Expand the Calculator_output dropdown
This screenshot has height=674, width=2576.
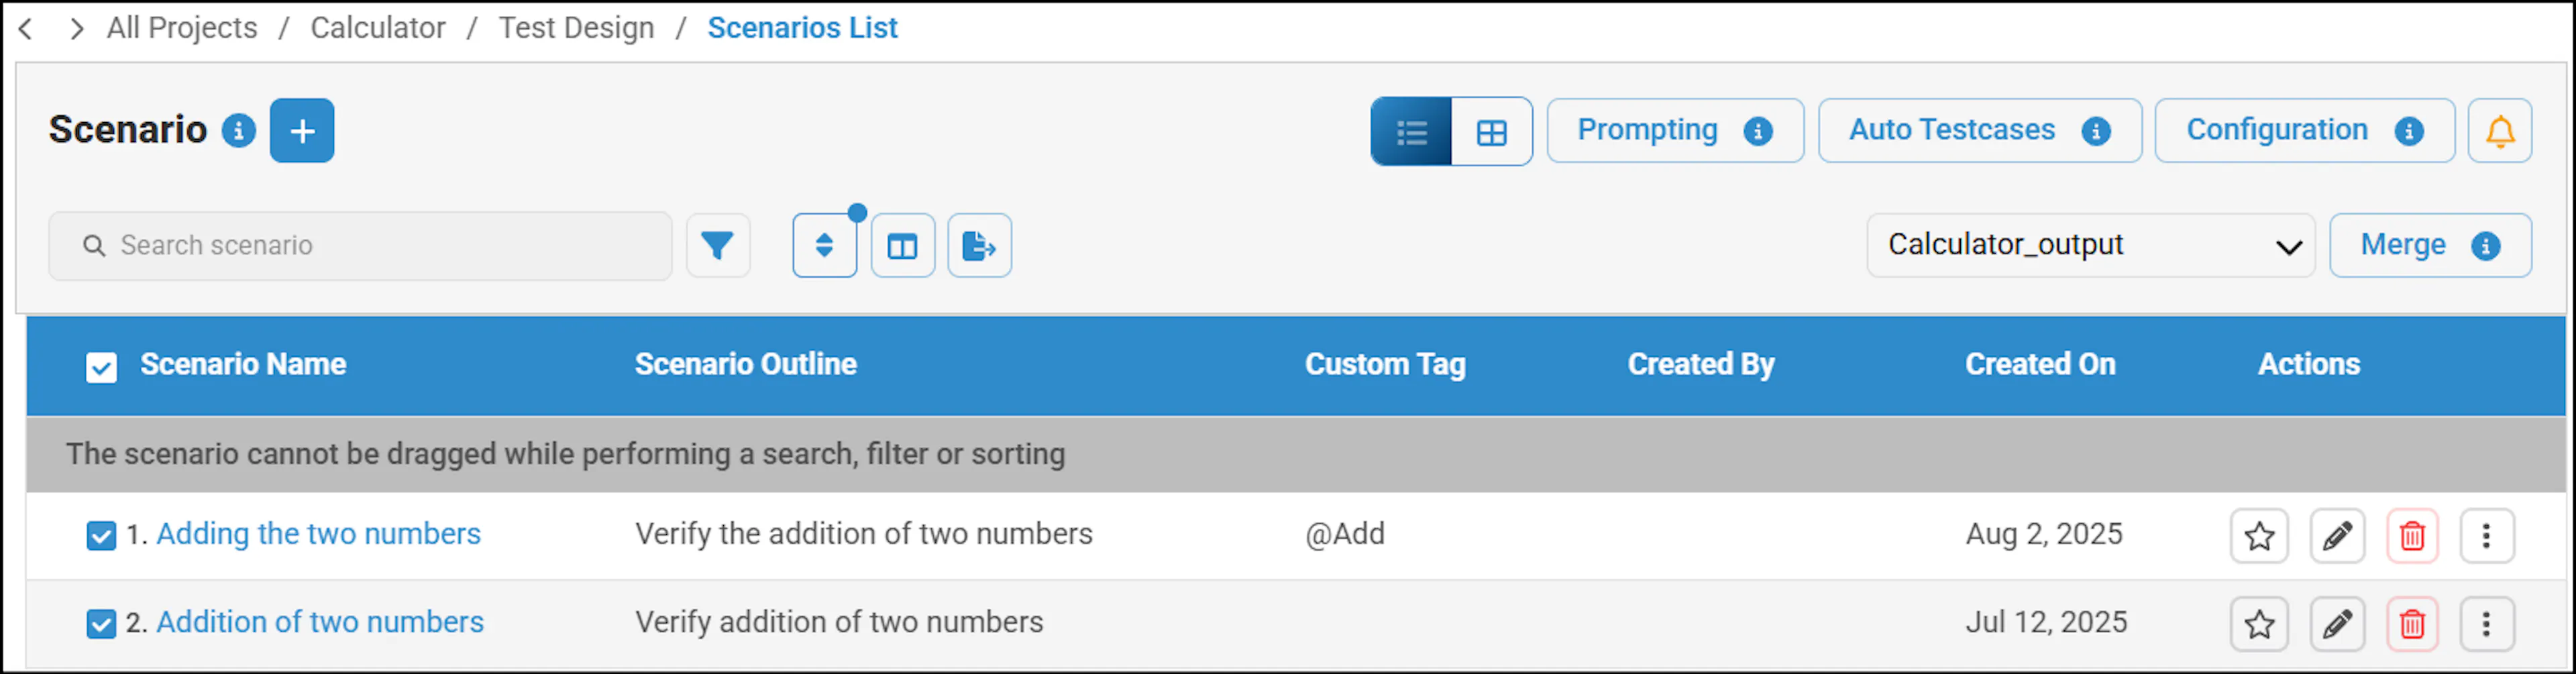[2090, 245]
